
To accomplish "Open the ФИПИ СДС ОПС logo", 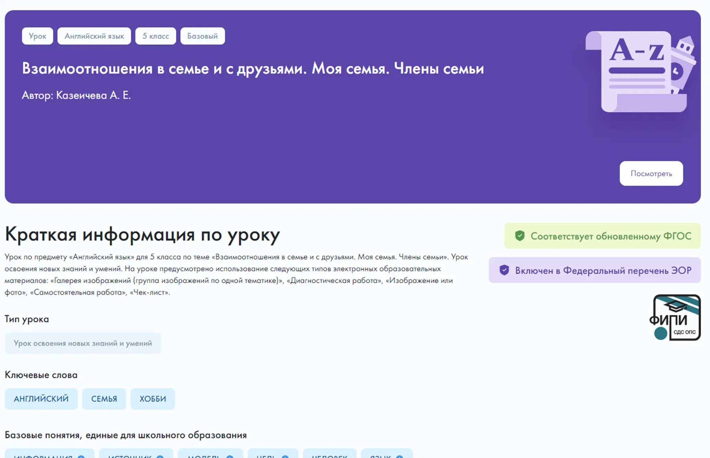I will [x=675, y=317].
